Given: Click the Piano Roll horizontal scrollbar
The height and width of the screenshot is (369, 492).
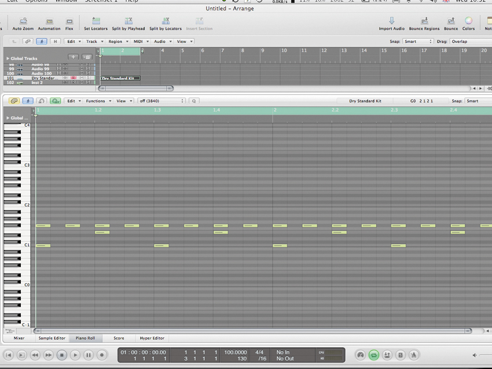Looking at the screenshot, I should click(252, 331).
